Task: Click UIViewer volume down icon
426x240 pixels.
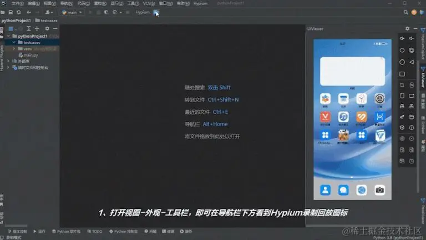Action: (412, 38)
